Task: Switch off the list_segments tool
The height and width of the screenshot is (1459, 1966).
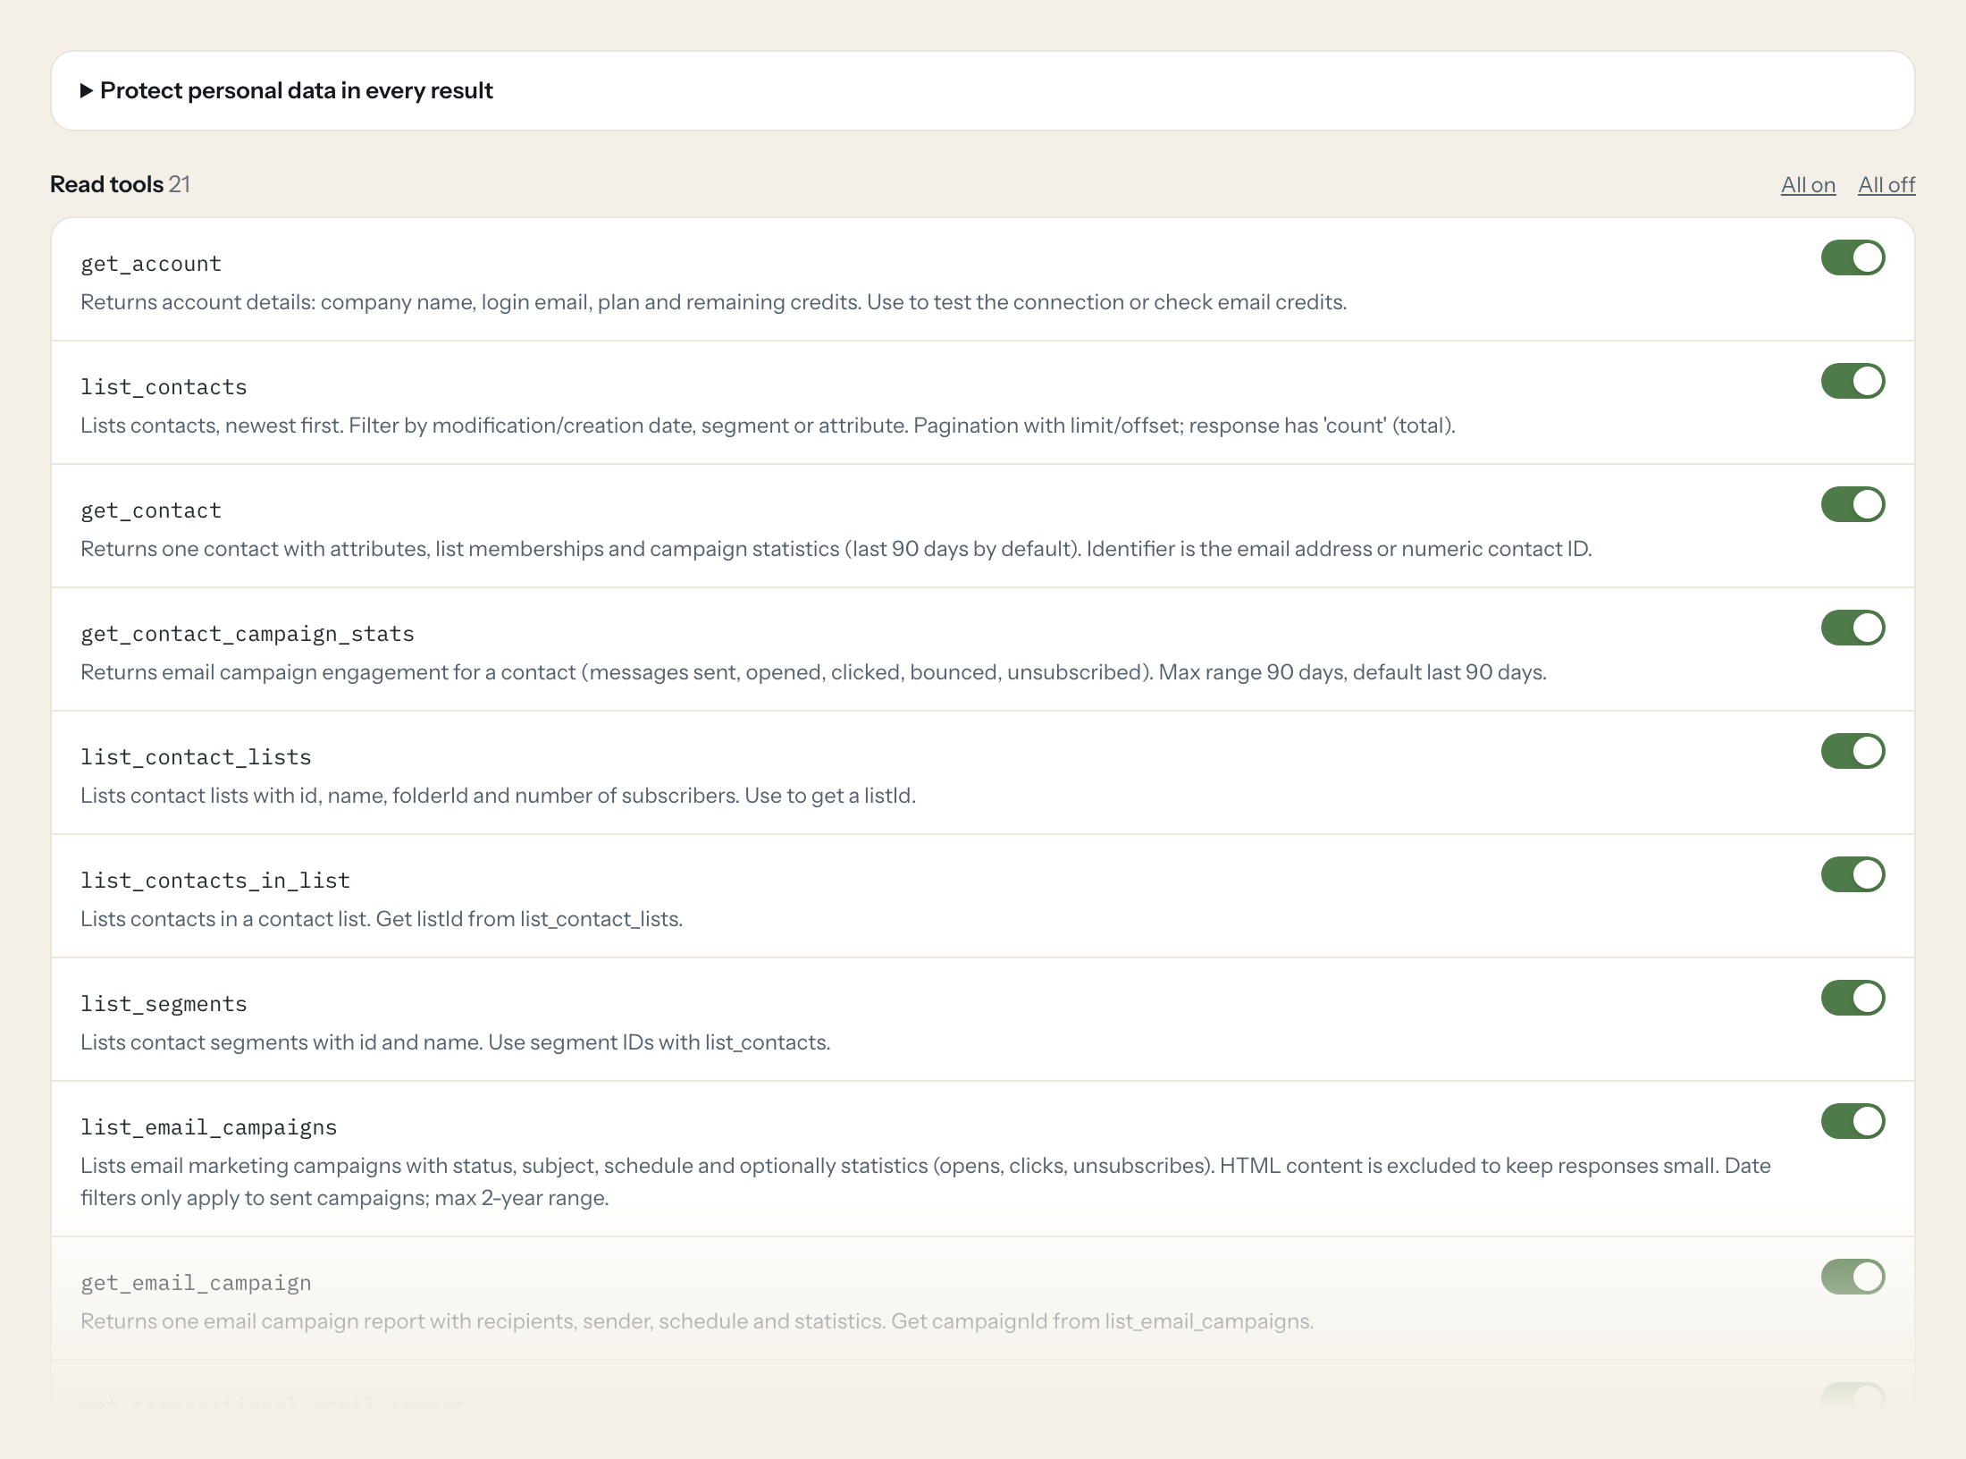Action: coord(1853,998)
